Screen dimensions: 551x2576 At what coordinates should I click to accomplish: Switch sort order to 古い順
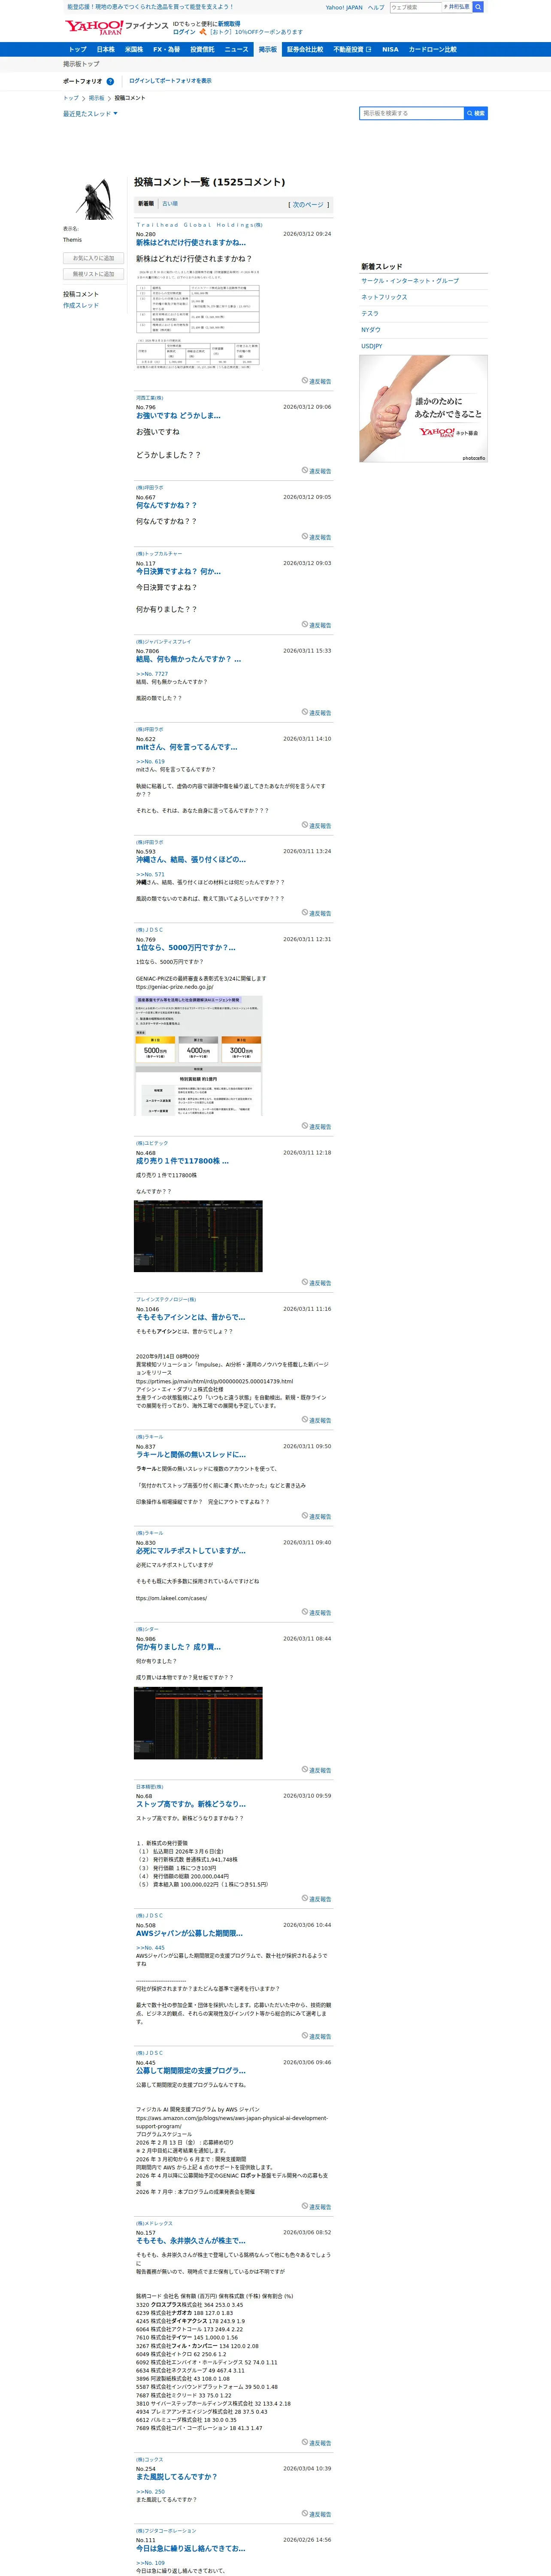[x=170, y=204]
